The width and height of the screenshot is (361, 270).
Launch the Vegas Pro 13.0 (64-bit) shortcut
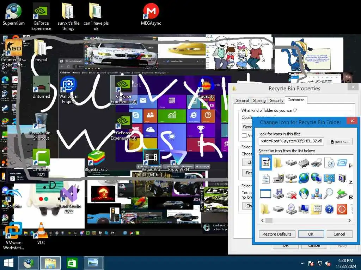pyautogui.click(x=151, y=163)
